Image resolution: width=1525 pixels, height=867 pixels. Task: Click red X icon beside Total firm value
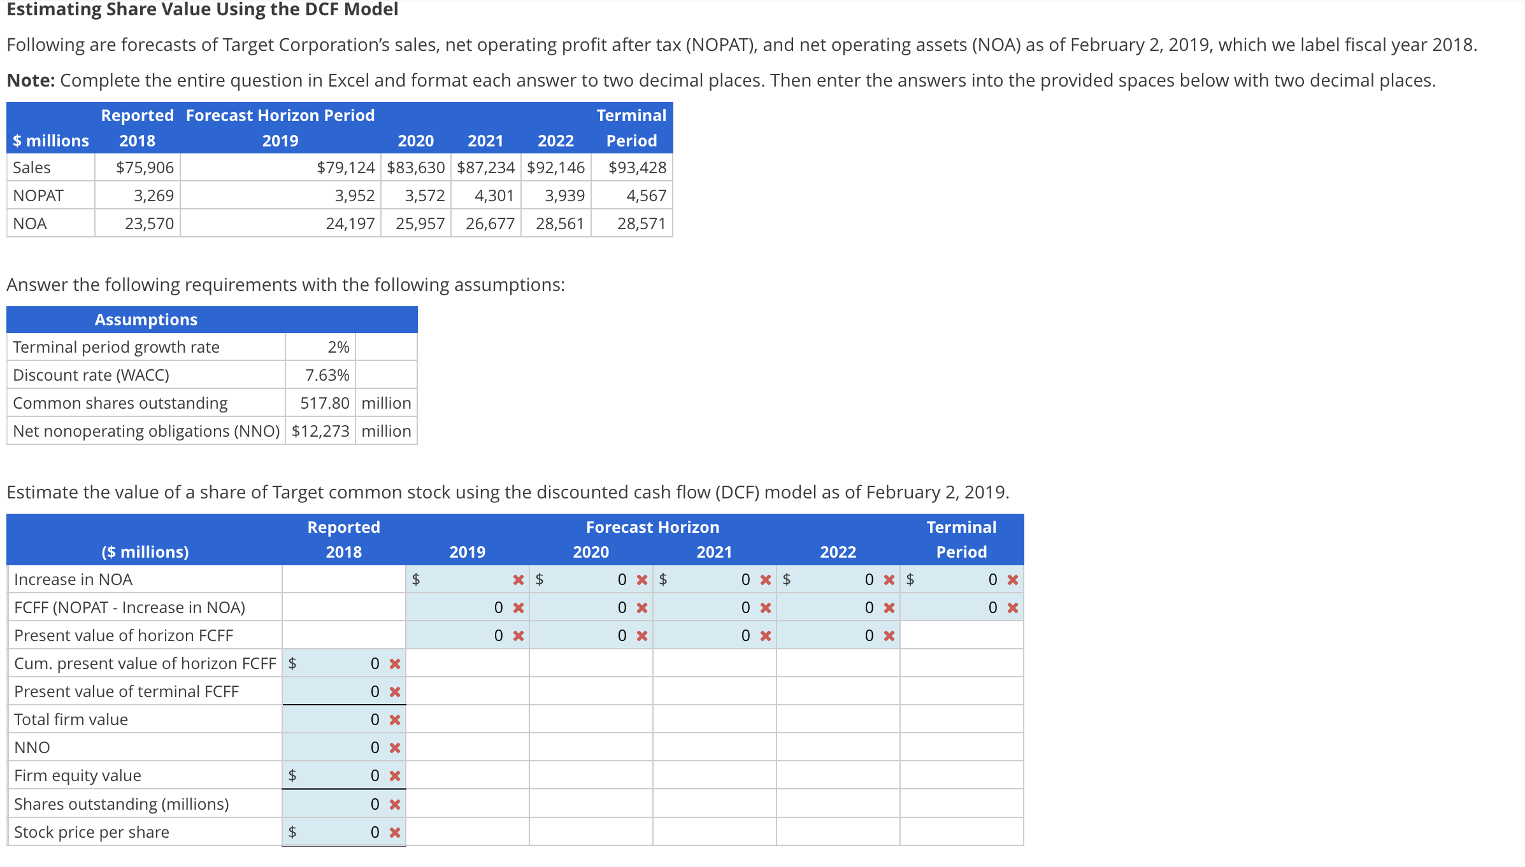(395, 720)
